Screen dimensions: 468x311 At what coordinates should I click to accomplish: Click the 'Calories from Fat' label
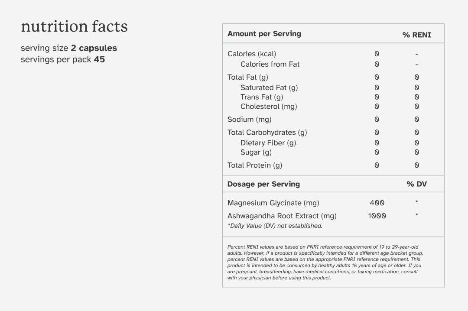coord(270,64)
